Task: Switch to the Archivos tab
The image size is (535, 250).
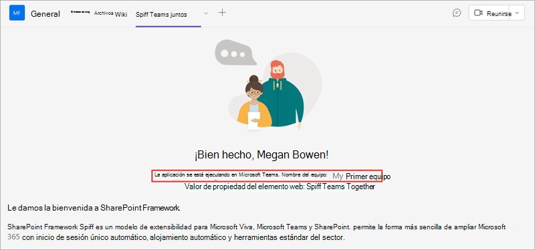Action: click(x=104, y=13)
